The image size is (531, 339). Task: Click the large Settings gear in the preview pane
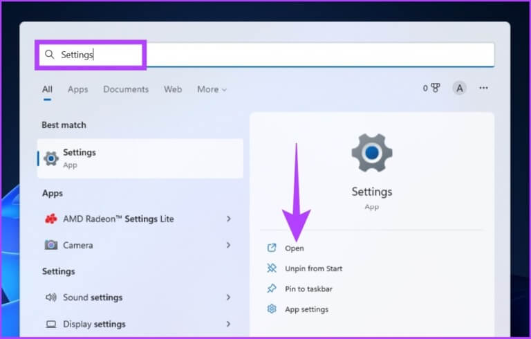click(x=372, y=153)
